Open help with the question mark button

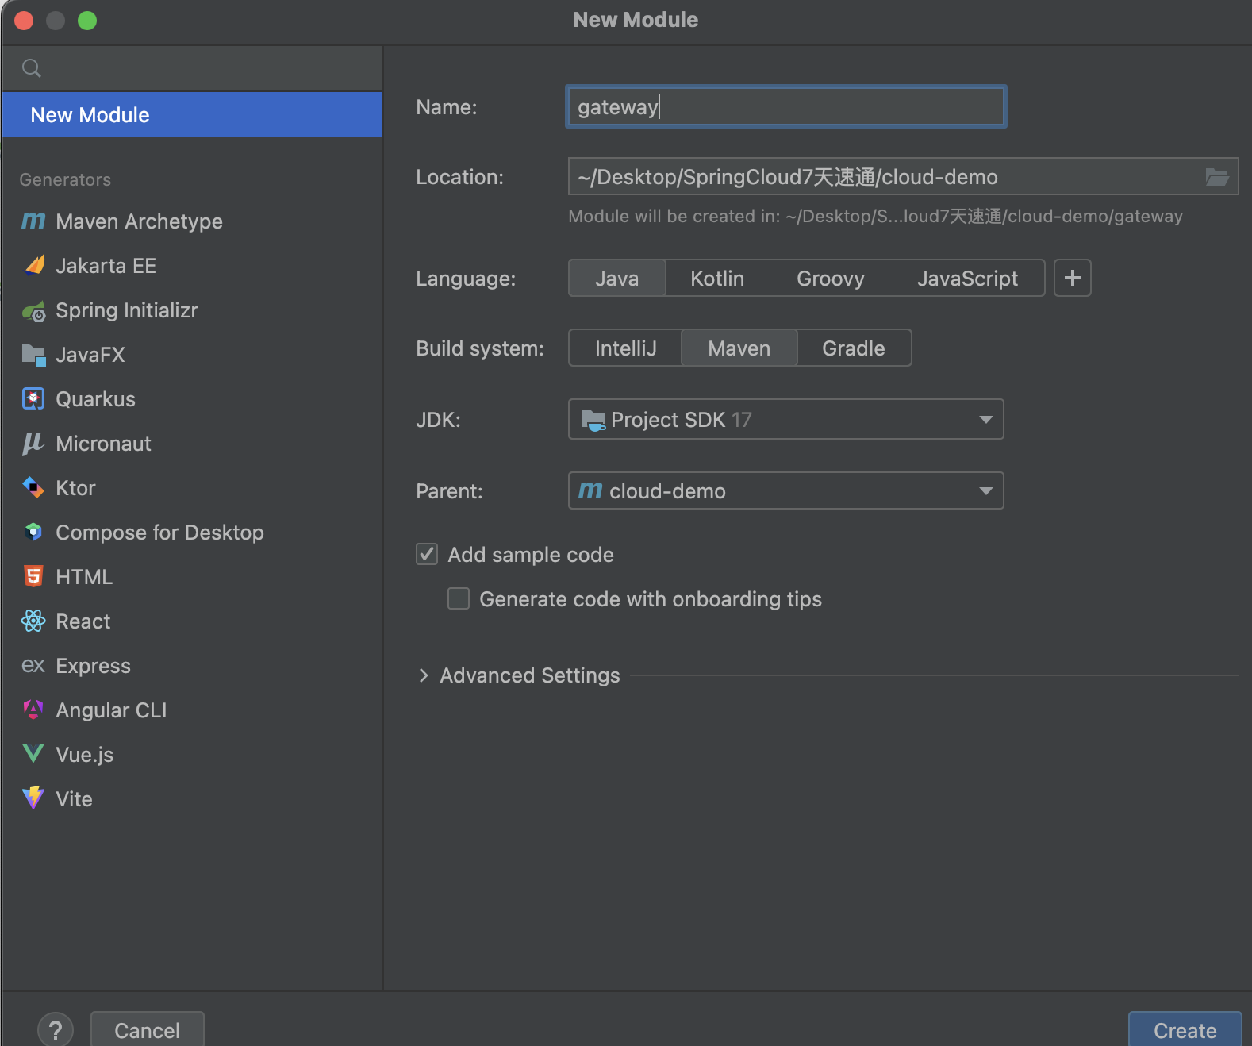click(56, 1030)
